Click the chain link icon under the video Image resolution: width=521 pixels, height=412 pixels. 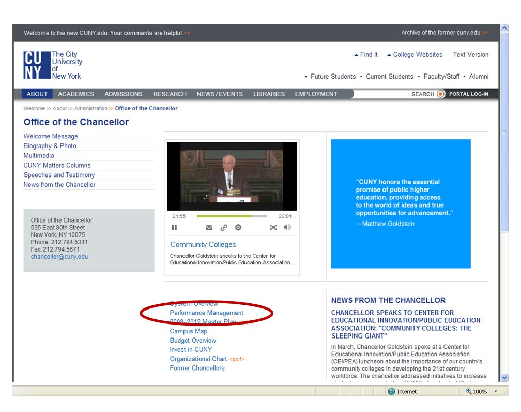[224, 228]
